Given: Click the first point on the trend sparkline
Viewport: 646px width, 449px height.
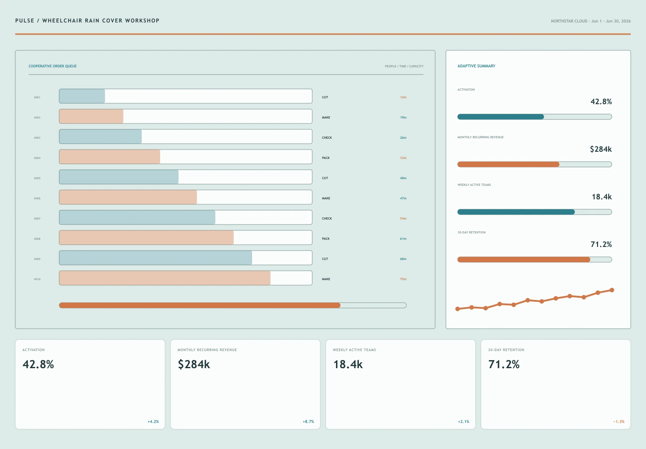Looking at the screenshot, I should (458, 309).
